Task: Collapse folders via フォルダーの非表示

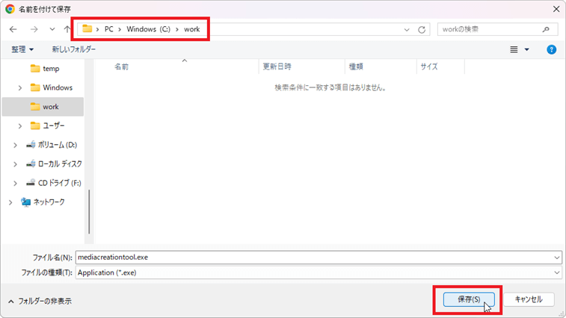Action: [40, 301]
